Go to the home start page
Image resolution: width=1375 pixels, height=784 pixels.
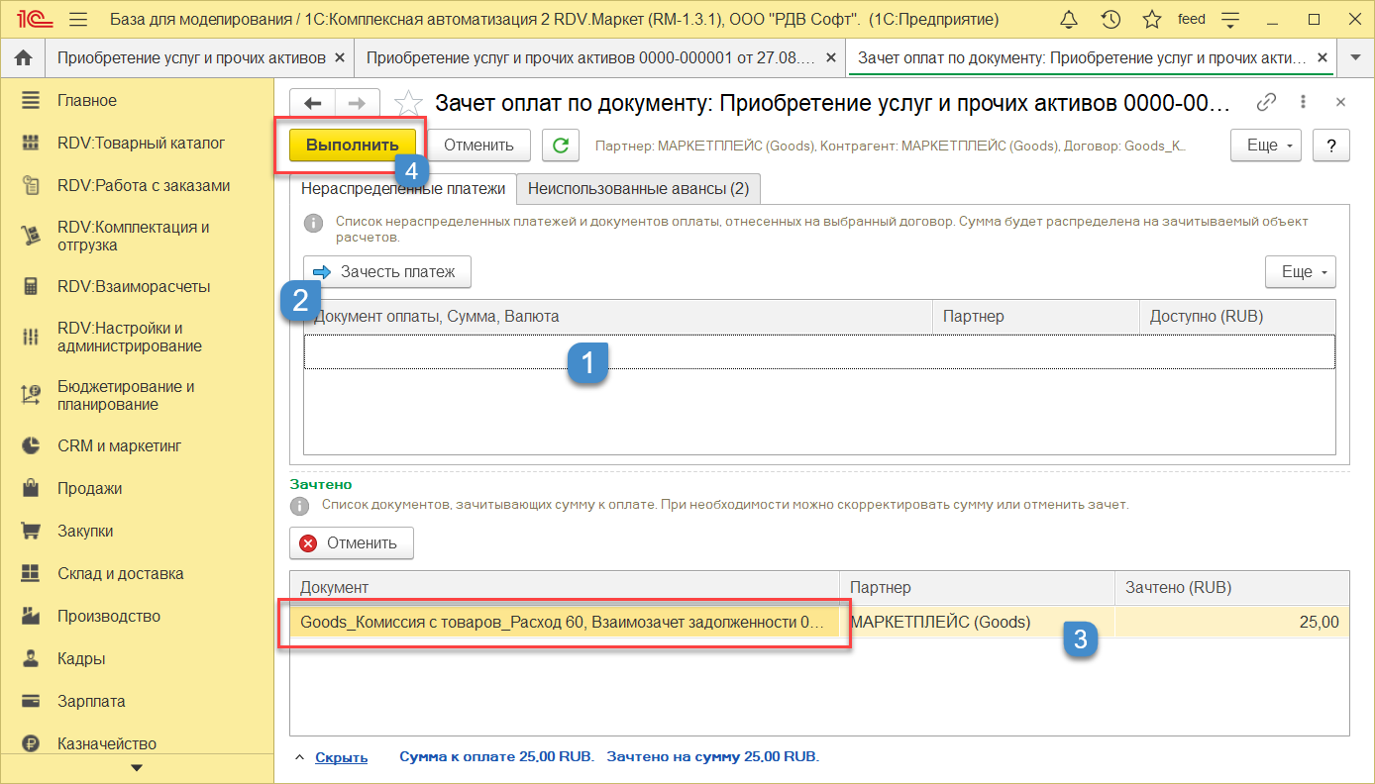[24, 58]
